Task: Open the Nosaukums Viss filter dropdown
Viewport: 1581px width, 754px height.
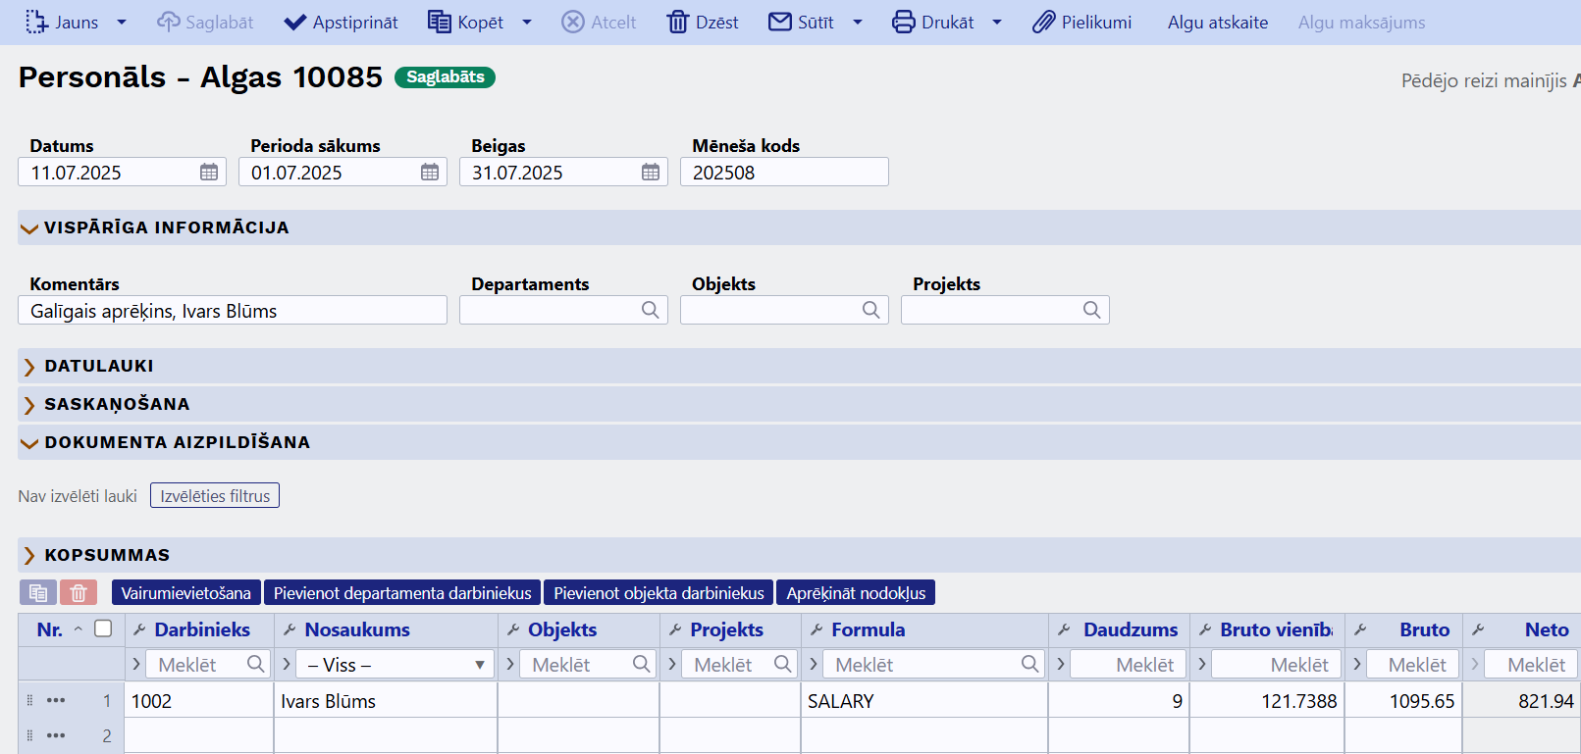Action: pos(395,664)
